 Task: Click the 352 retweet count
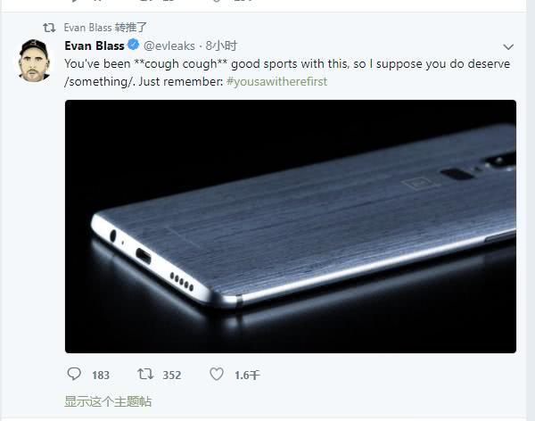point(172,376)
